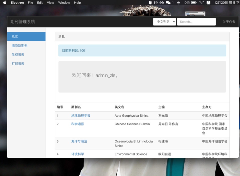Click the sponsor 中国地球物理学会

click(x=215, y=115)
